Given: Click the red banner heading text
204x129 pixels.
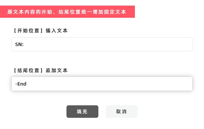Looking at the screenshot, I should click(x=67, y=12).
